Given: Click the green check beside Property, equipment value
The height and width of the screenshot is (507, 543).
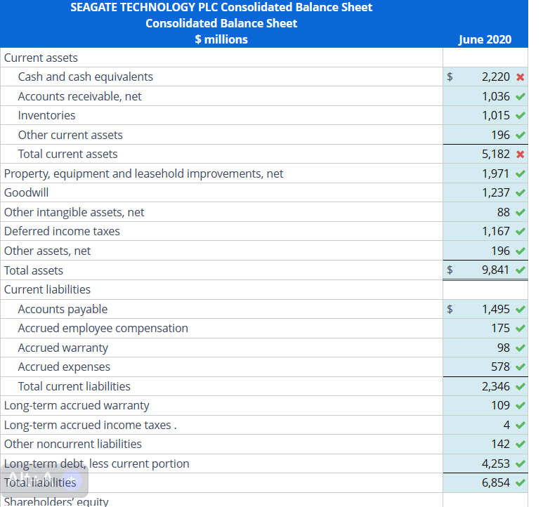Looking at the screenshot, I should [x=520, y=173].
